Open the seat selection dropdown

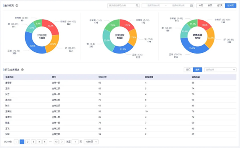(220, 70)
